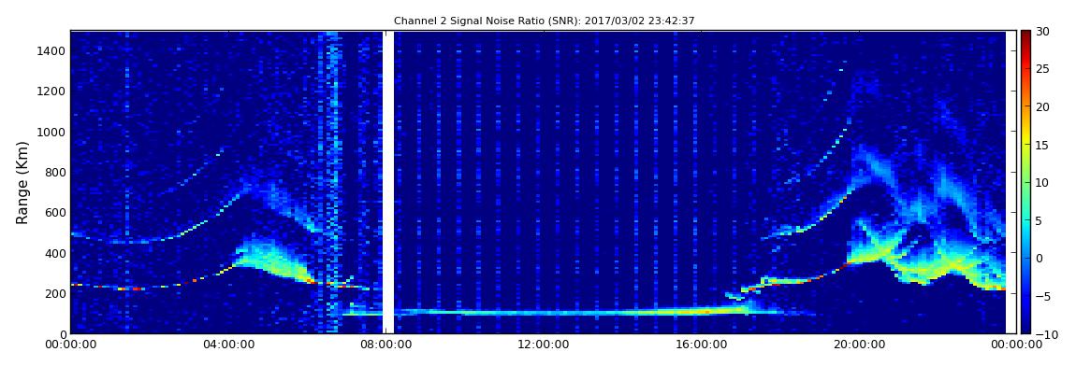Click the y-axis tick label '400'

[x=55, y=253]
